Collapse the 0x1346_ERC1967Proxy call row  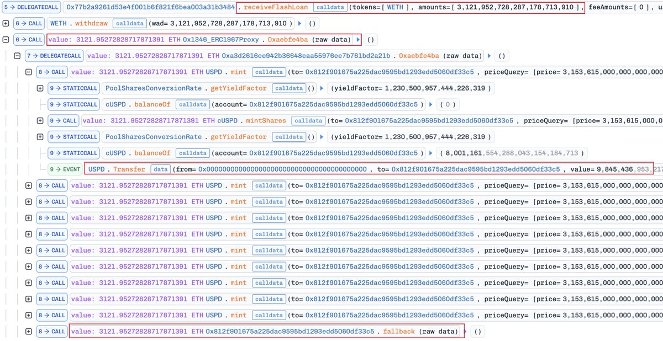[x=6, y=40]
